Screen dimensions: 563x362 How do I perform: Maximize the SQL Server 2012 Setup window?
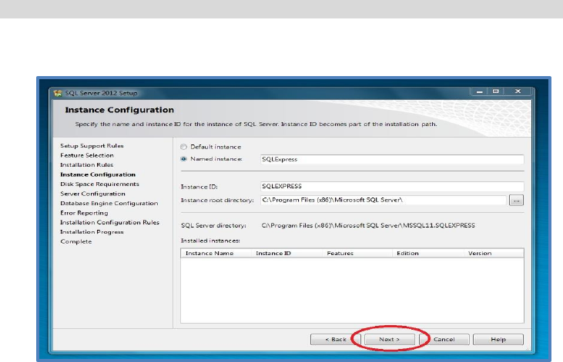(x=496, y=91)
